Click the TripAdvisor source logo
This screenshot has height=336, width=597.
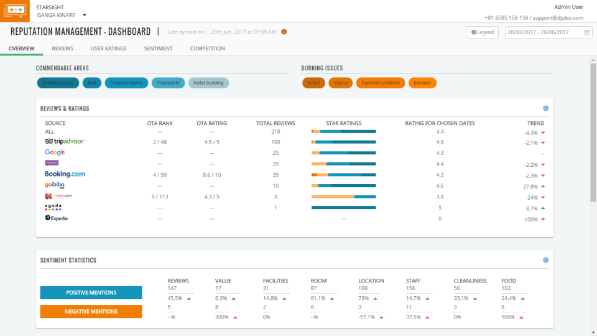(64, 142)
